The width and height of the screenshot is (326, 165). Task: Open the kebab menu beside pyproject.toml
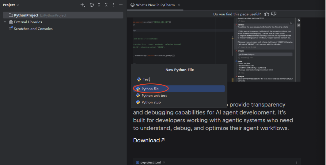(296, 162)
